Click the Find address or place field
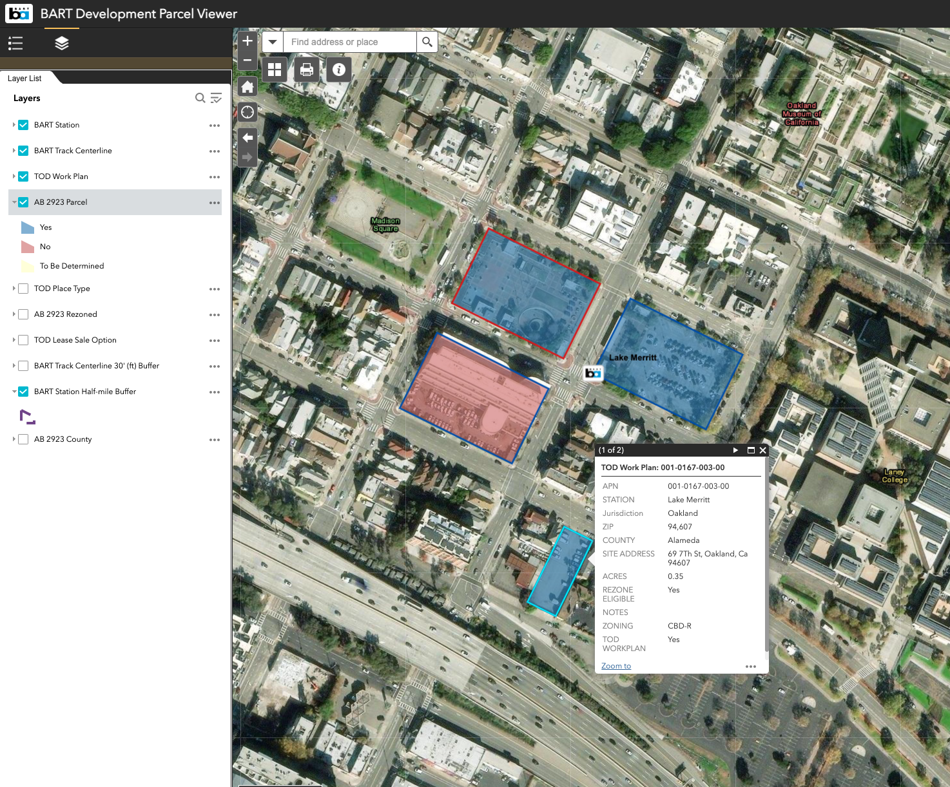Image resolution: width=950 pixels, height=787 pixels. click(350, 42)
